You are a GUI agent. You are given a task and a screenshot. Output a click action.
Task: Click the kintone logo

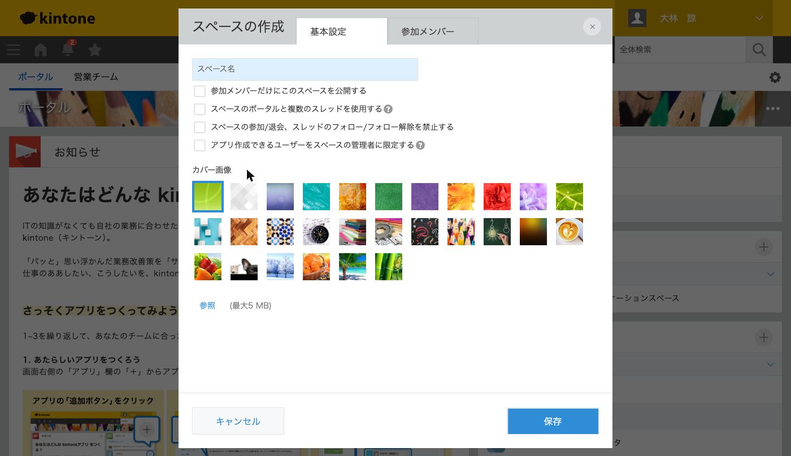click(x=58, y=18)
